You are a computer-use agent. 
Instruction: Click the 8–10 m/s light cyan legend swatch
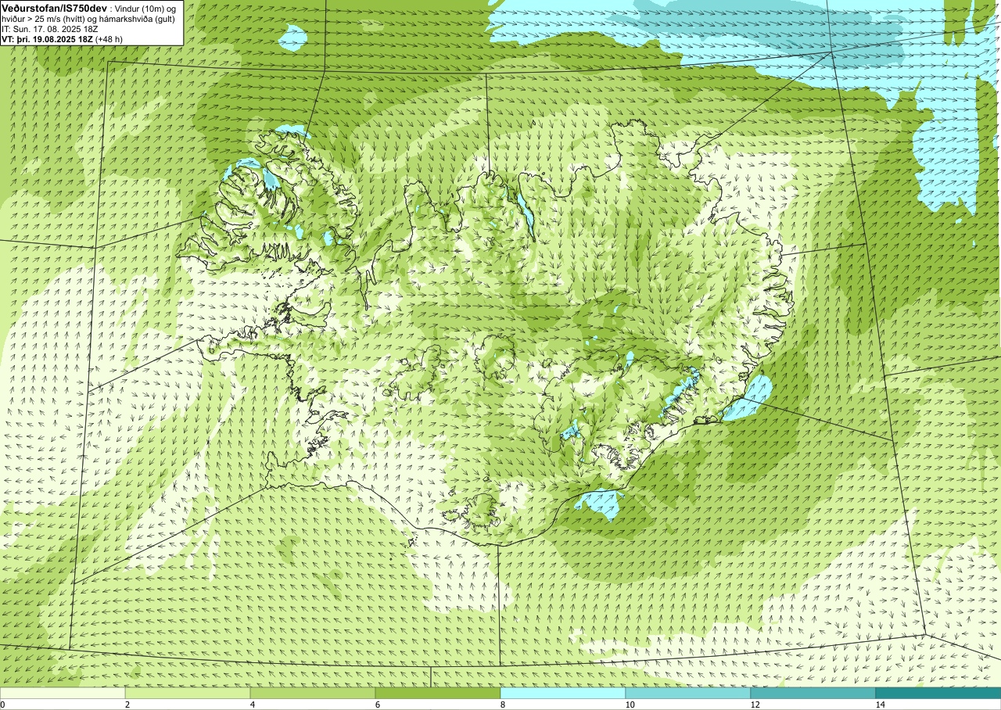tap(563, 693)
